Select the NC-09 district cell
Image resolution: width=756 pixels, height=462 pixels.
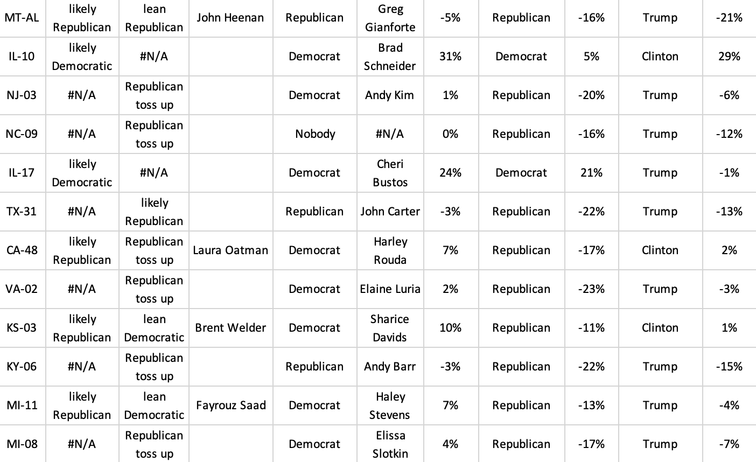tap(22, 134)
